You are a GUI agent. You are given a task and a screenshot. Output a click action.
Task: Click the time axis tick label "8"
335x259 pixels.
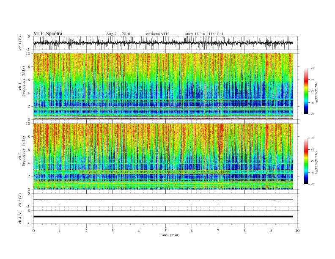[244, 231]
